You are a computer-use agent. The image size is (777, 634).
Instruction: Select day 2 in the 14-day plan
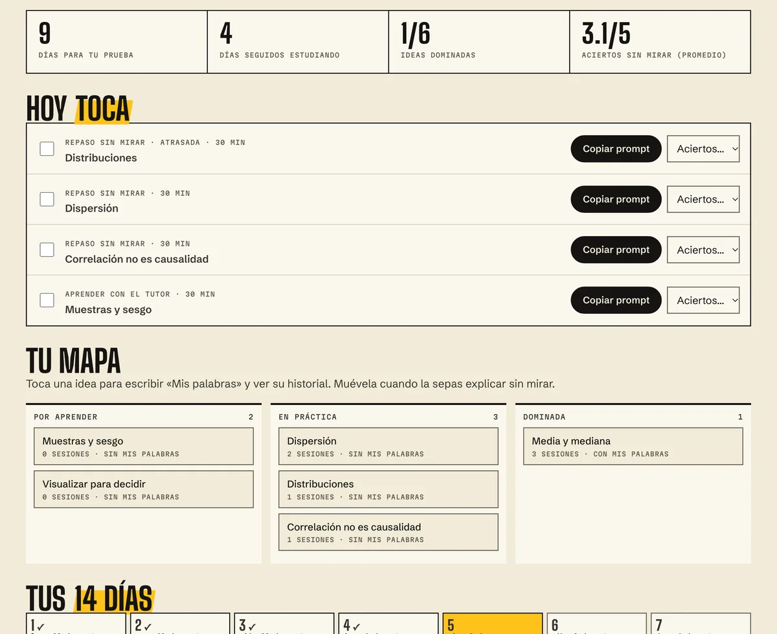pos(180,624)
